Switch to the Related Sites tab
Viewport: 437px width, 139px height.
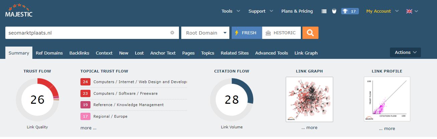(235, 53)
